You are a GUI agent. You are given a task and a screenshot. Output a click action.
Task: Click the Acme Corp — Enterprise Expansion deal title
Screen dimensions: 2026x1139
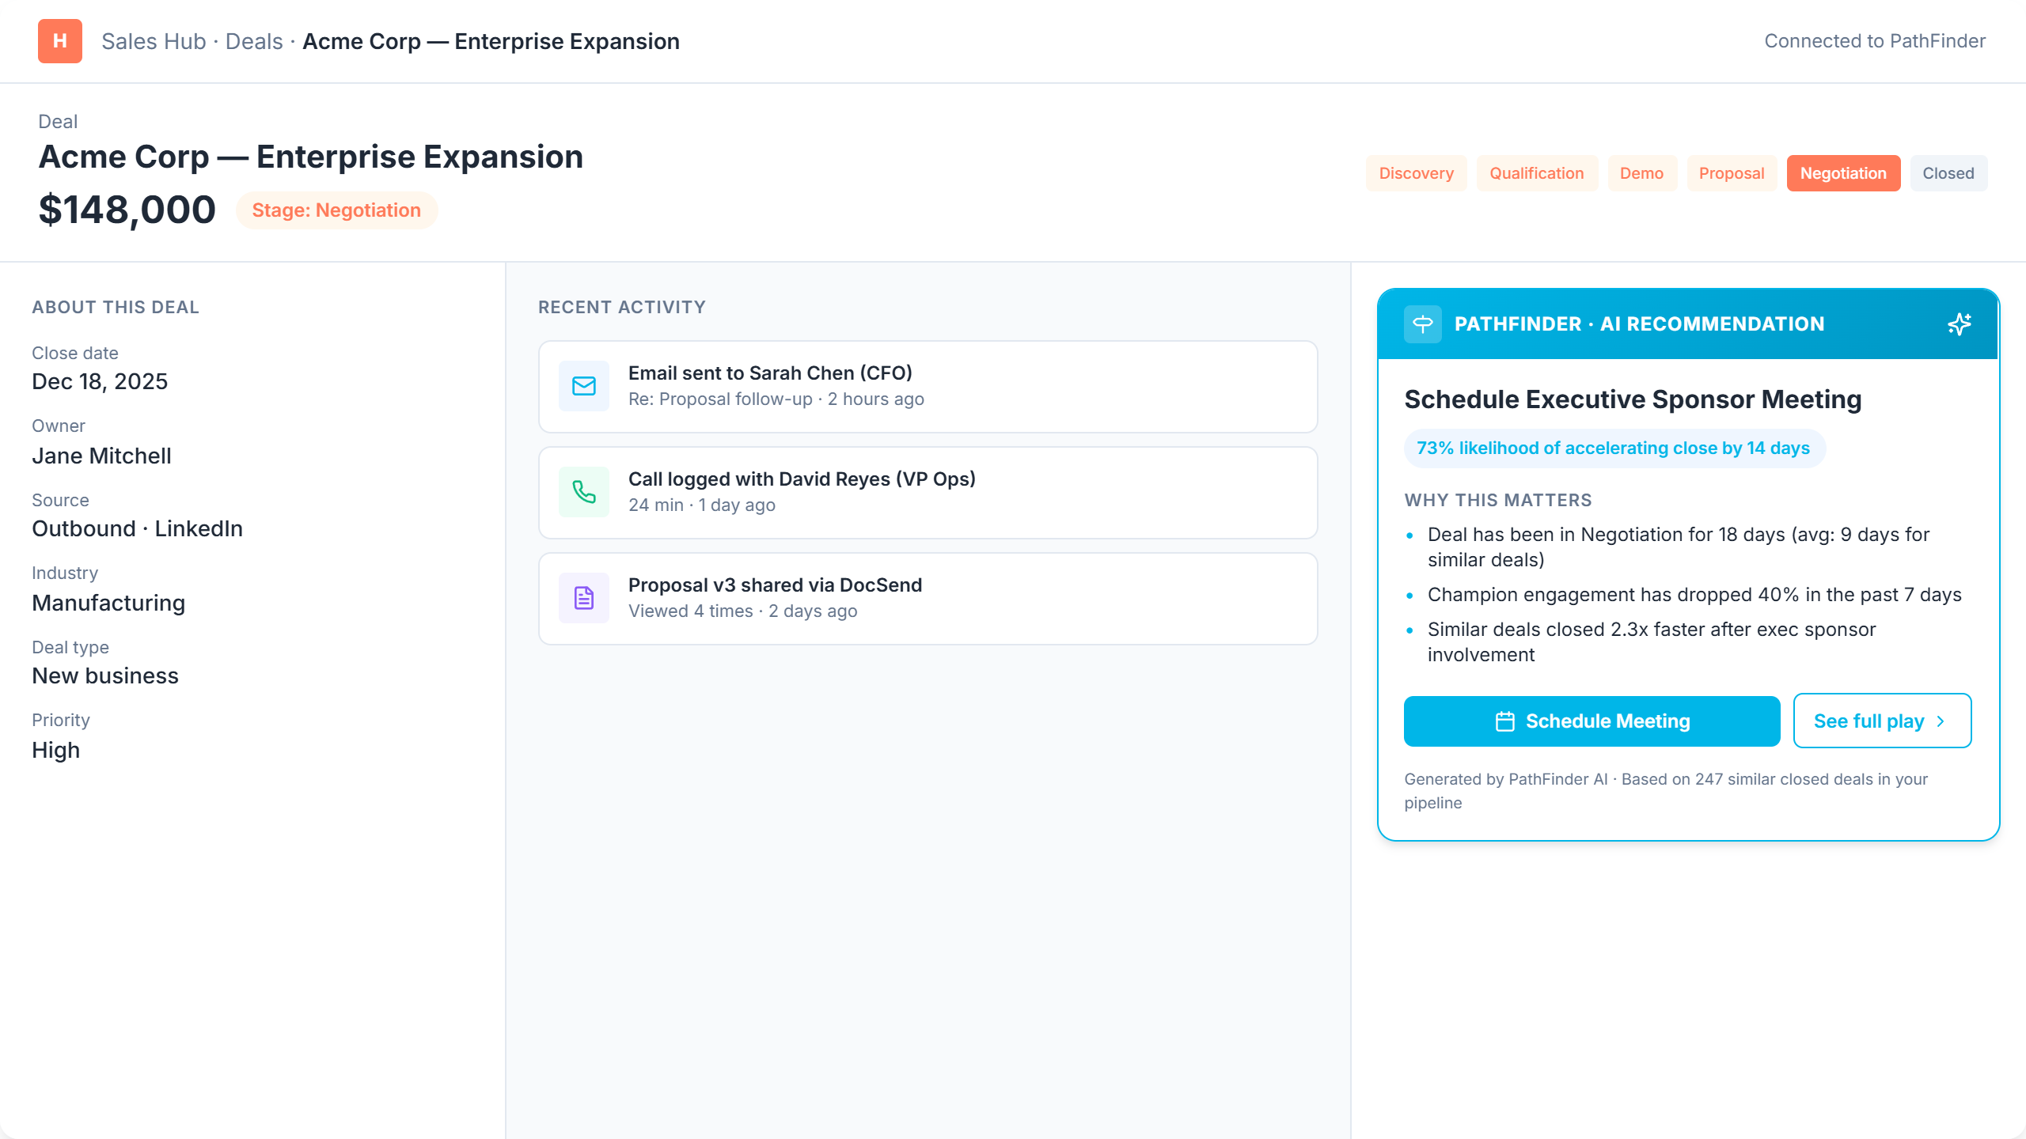311,157
